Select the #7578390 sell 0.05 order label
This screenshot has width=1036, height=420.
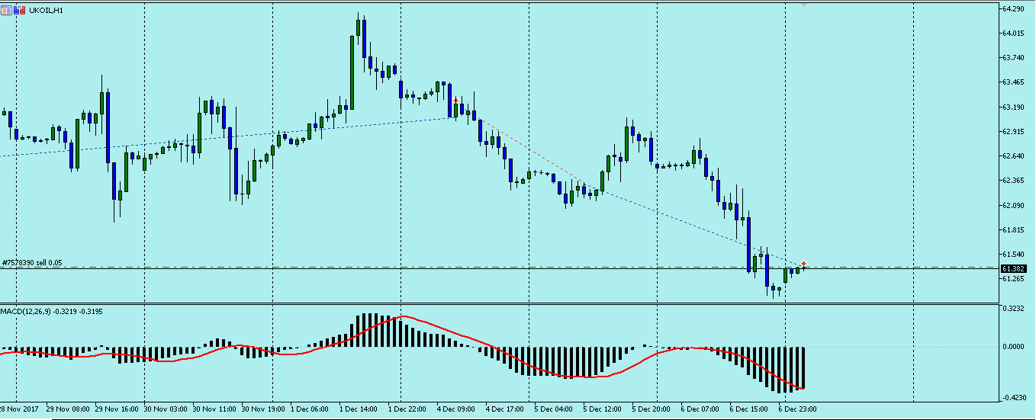[x=32, y=262]
